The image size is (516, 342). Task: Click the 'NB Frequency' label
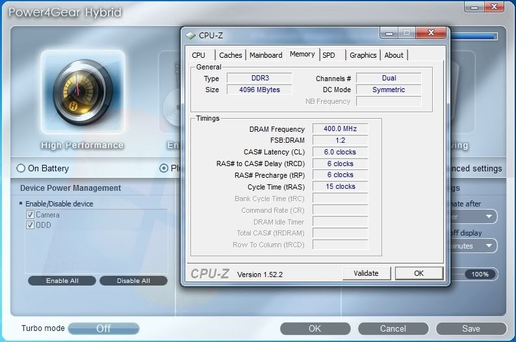click(x=328, y=101)
